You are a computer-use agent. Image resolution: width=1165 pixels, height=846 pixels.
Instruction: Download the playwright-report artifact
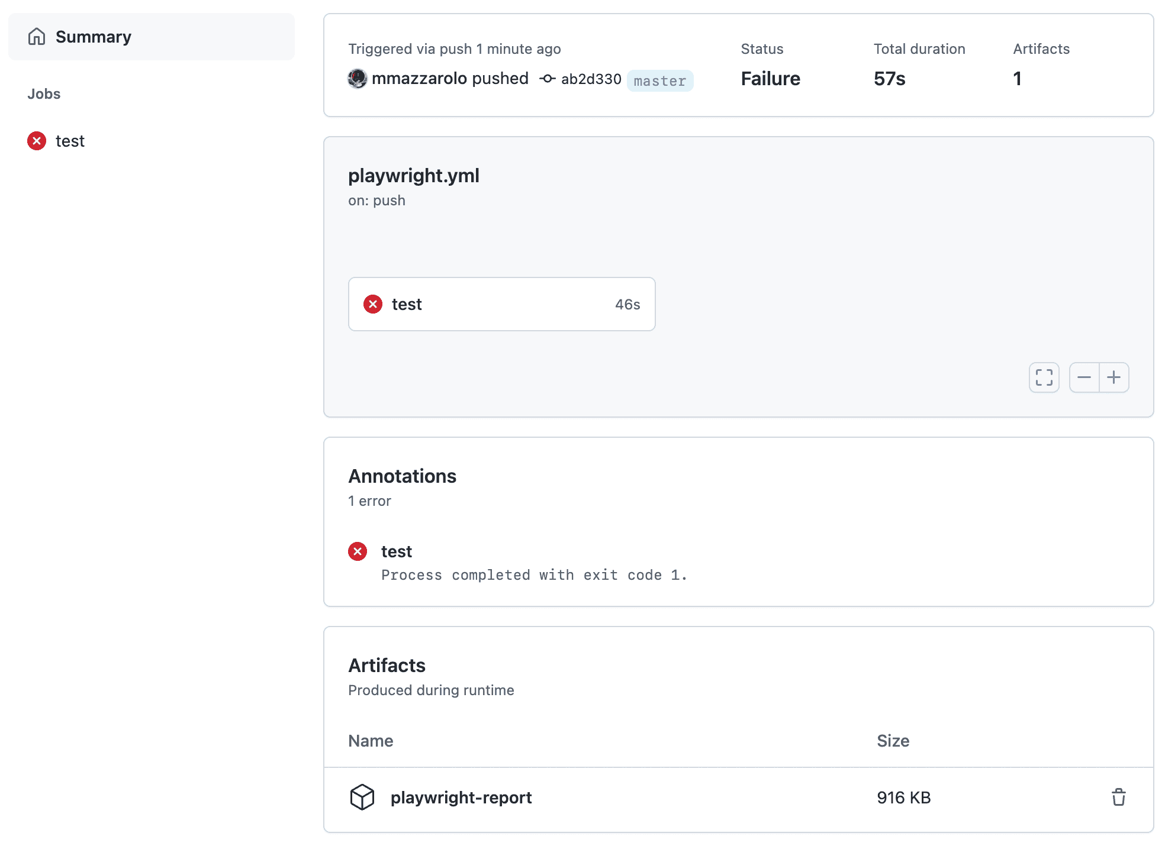(461, 797)
